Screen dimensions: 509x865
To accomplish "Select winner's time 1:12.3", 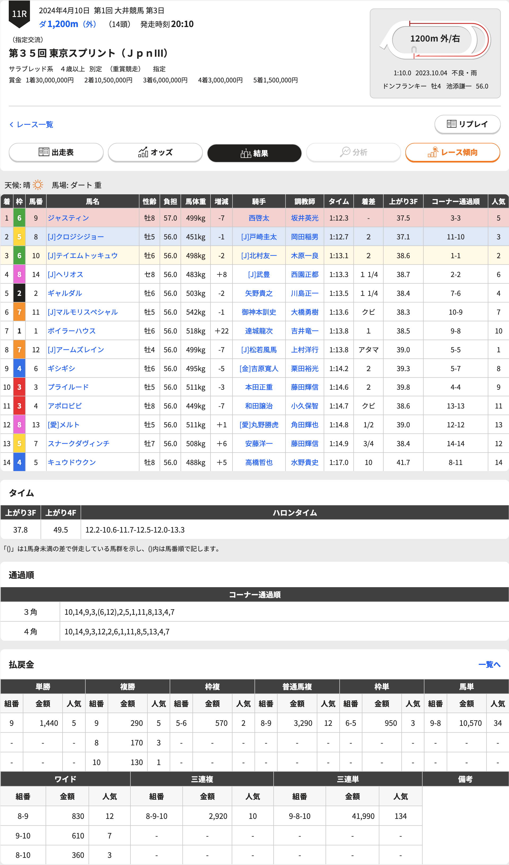I will point(339,218).
